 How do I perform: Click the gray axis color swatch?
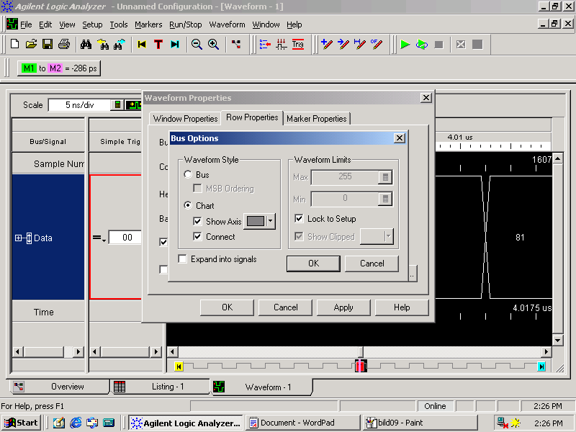pyautogui.click(x=256, y=221)
